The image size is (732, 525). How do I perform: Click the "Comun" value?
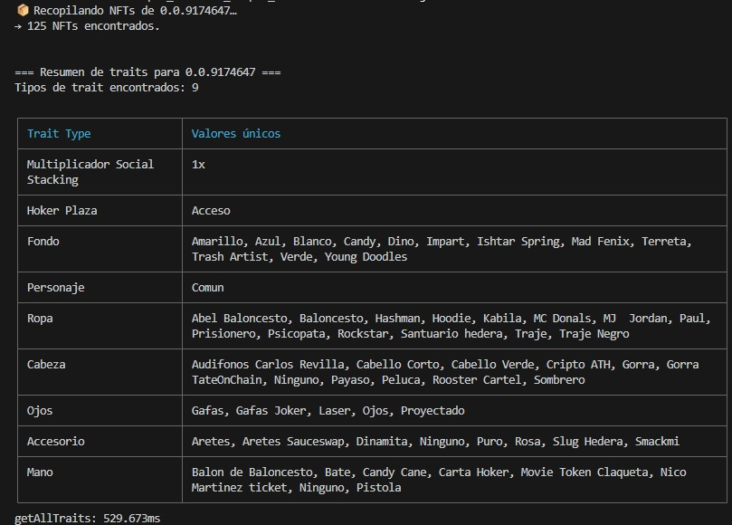tap(207, 288)
